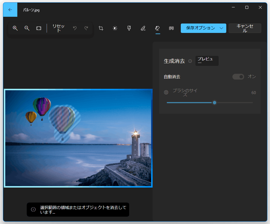270x224 pixels.
Task: Select the Crop tool
Action: tap(101, 28)
